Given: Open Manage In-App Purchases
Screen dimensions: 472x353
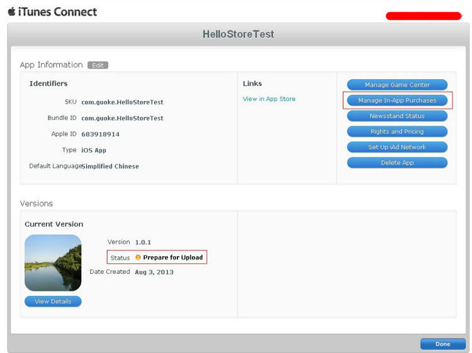Looking at the screenshot, I should tap(397, 100).
